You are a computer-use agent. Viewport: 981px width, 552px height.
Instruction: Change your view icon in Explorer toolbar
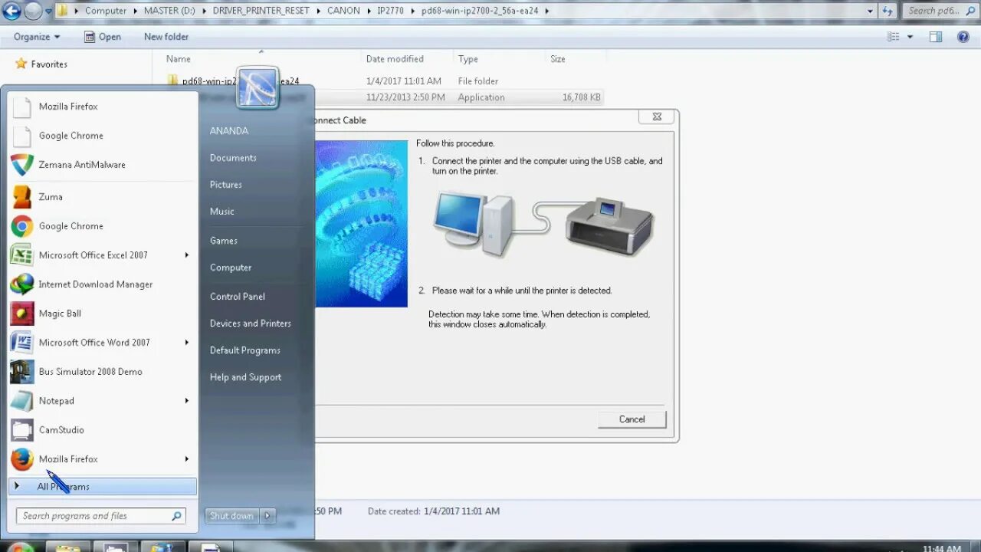[x=894, y=37]
